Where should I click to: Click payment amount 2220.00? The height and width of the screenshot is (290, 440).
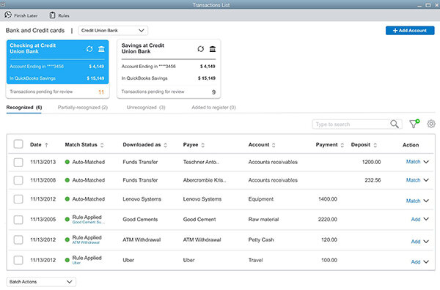point(328,220)
